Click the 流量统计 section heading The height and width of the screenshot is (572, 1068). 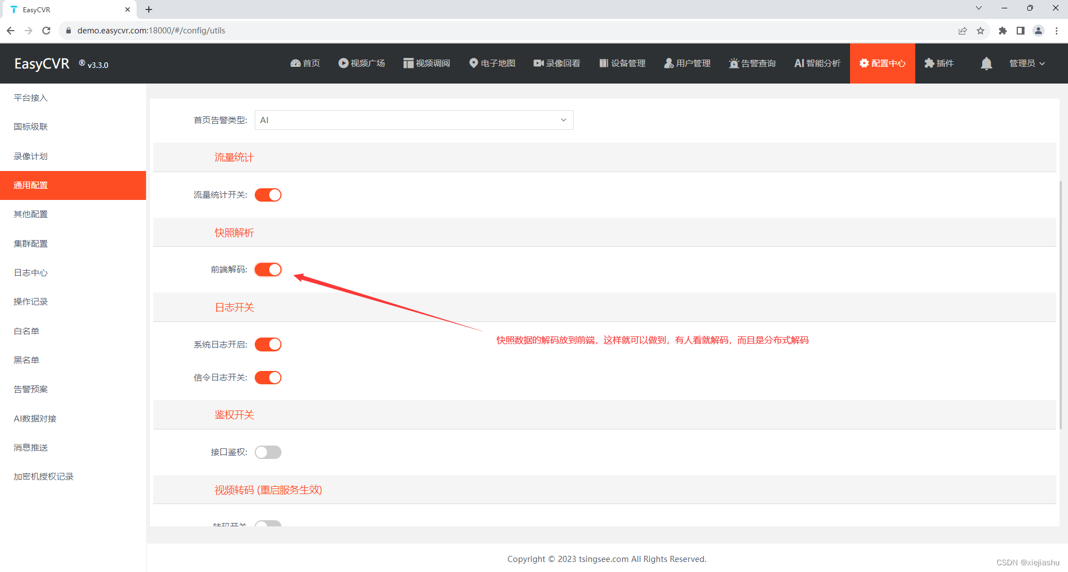click(x=234, y=158)
